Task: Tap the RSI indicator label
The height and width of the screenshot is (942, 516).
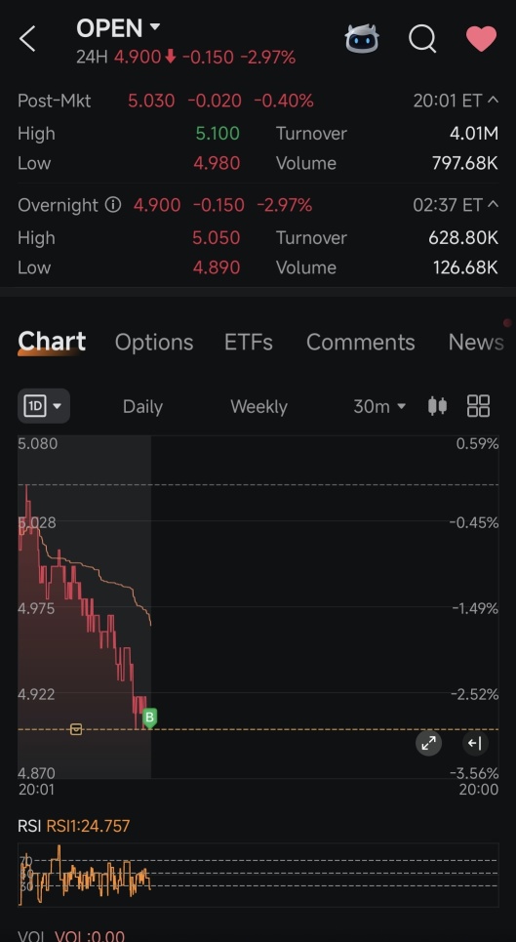Action: [29, 826]
